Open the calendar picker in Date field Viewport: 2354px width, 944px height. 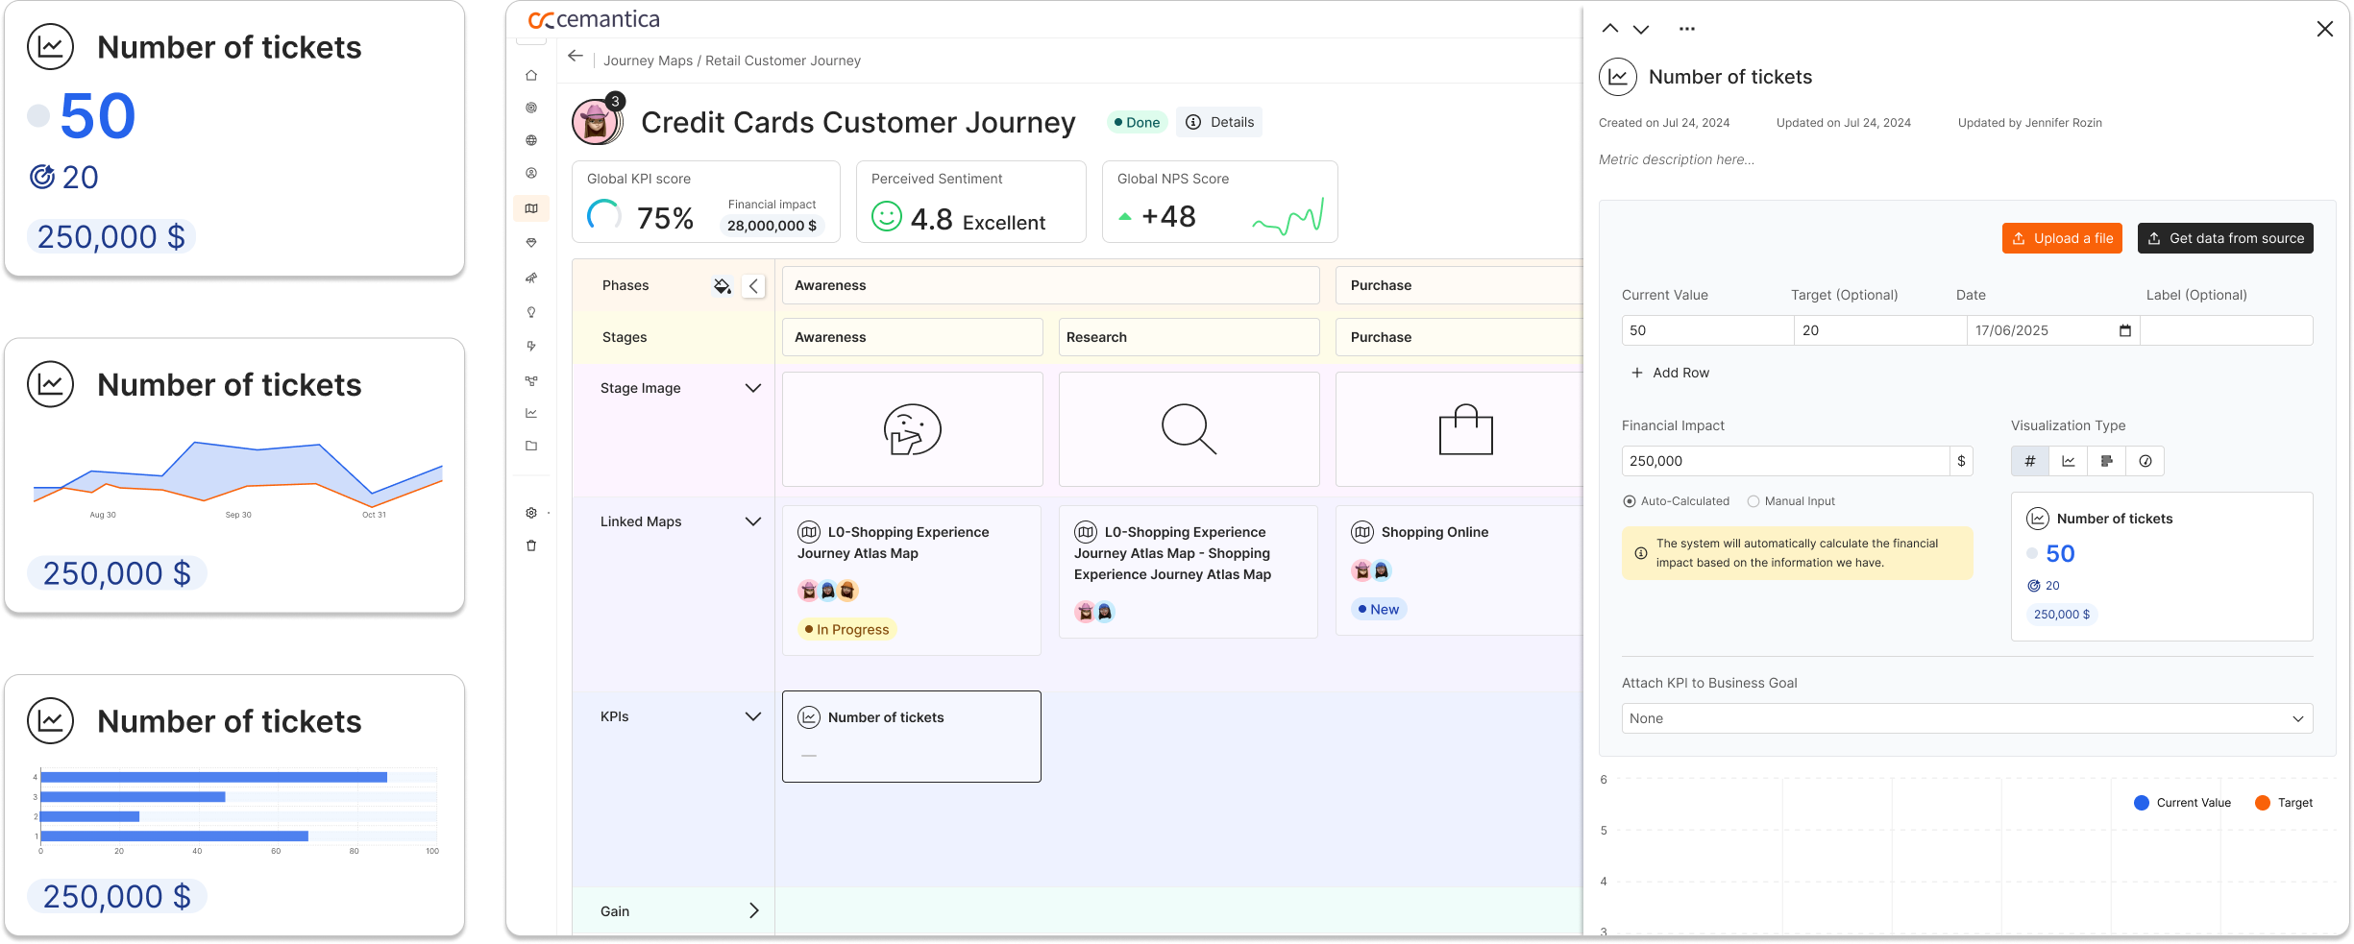point(2125,330)
